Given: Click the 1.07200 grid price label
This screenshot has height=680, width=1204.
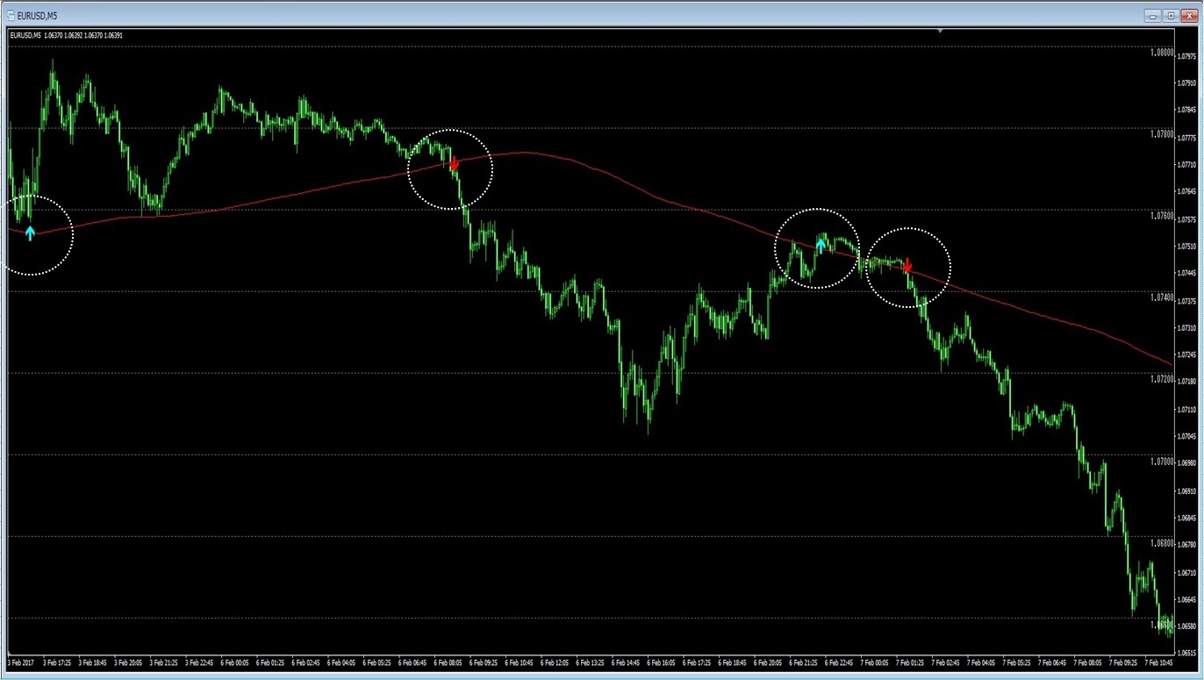Looking at the screenshot, I should pyautogui.click(x=1161, y=379).
